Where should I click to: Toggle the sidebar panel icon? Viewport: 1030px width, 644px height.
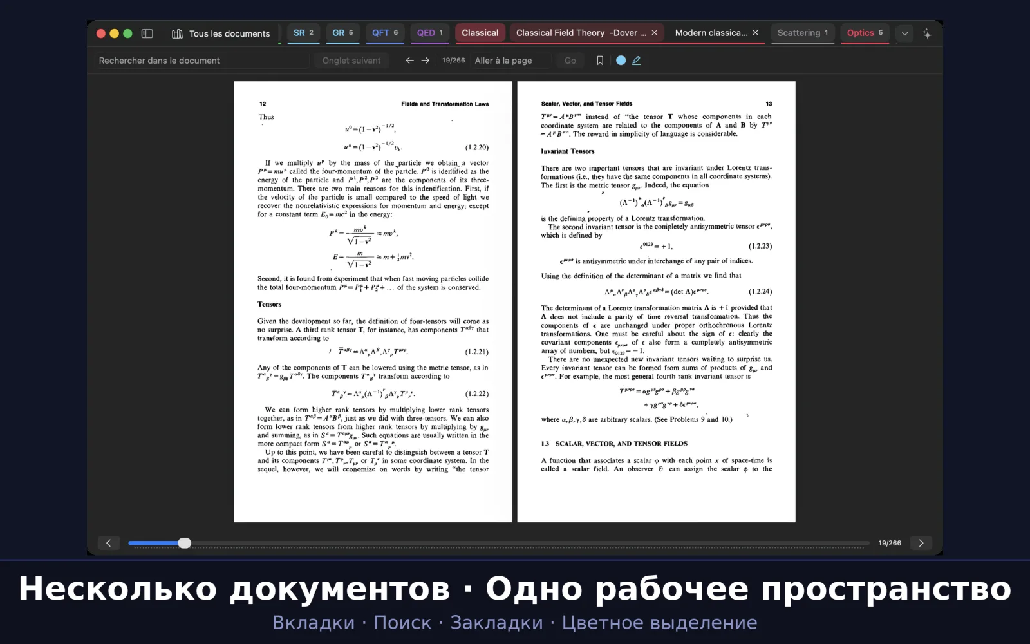click(x=147, y=33)
